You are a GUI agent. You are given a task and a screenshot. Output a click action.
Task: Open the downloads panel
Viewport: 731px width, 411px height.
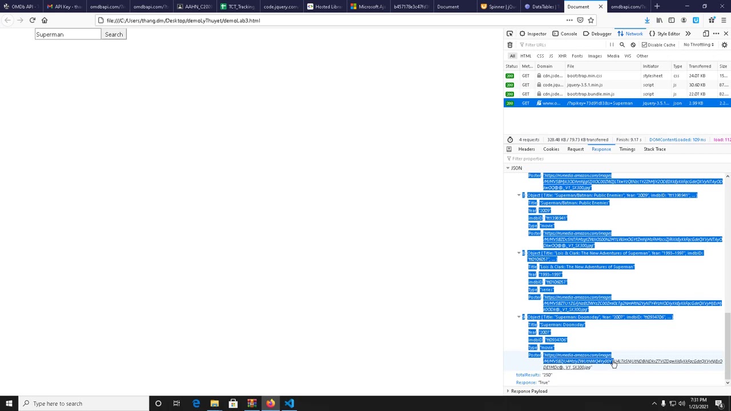tap(647, 21)
